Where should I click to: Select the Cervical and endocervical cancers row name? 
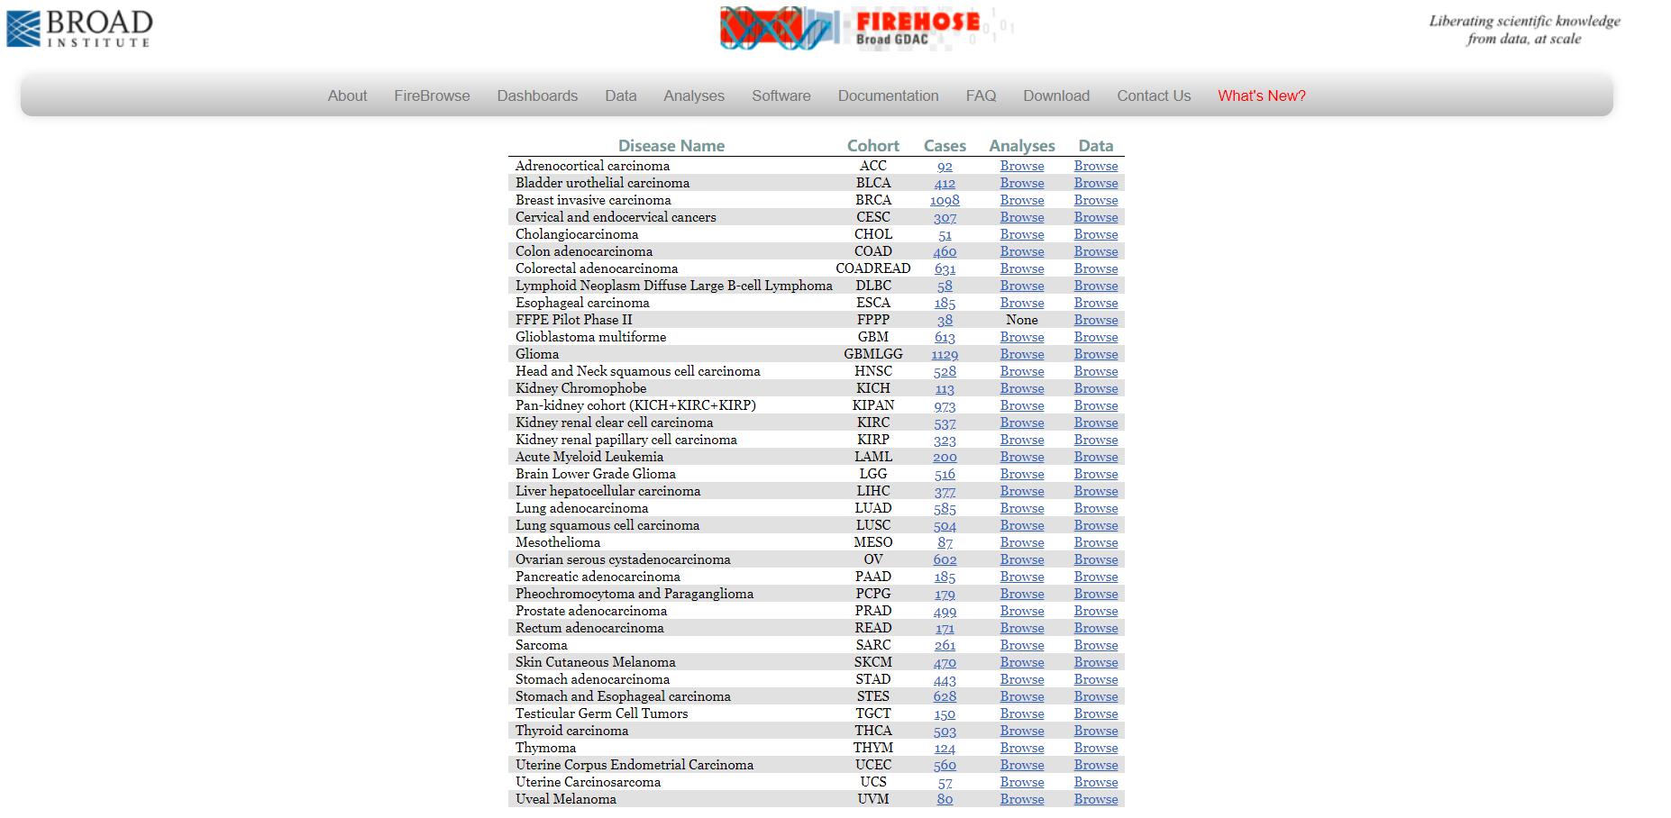(x=616, y=217)
